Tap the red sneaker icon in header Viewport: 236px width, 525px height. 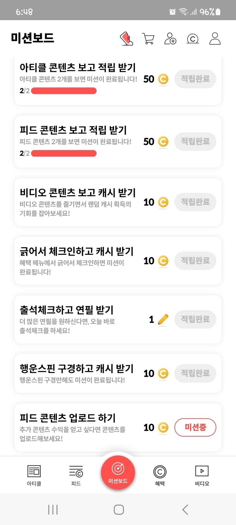[x=127, y=39]
